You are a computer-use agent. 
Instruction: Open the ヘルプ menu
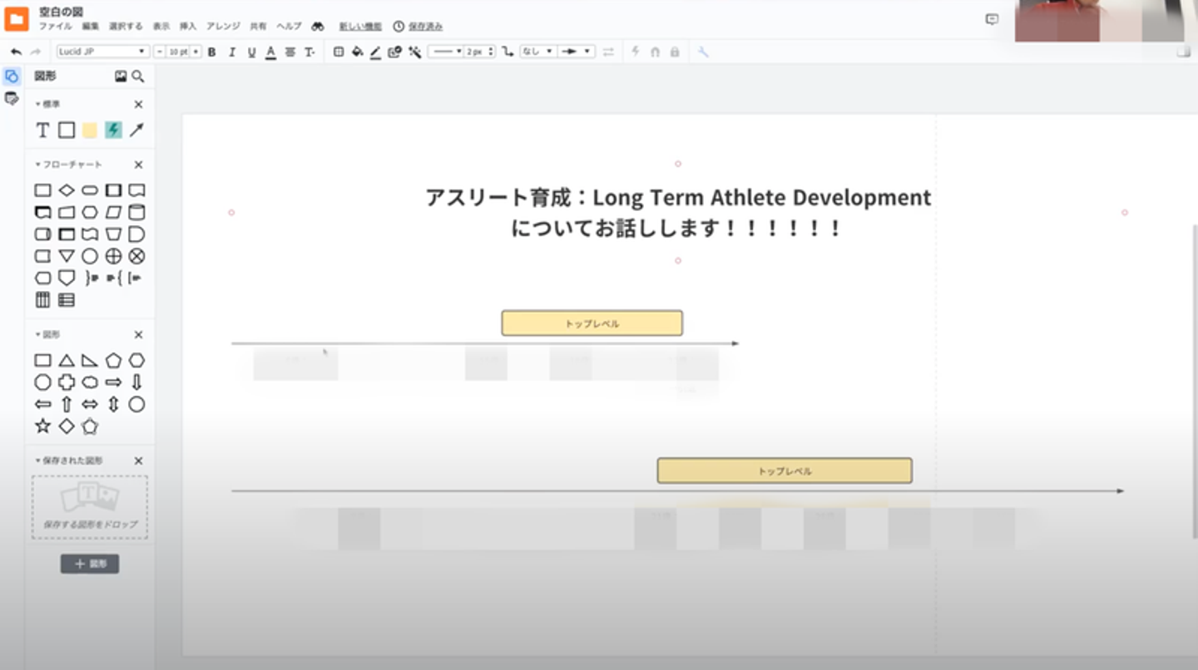(289, 27)
